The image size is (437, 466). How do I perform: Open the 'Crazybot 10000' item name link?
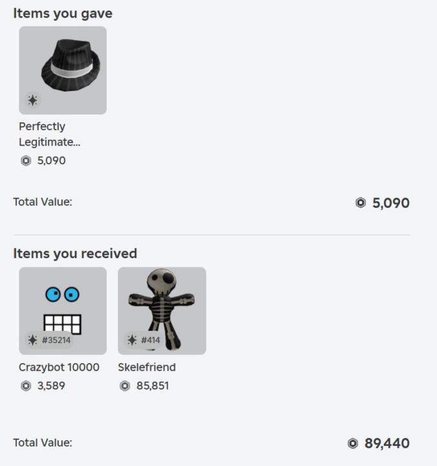pos(59,368)
